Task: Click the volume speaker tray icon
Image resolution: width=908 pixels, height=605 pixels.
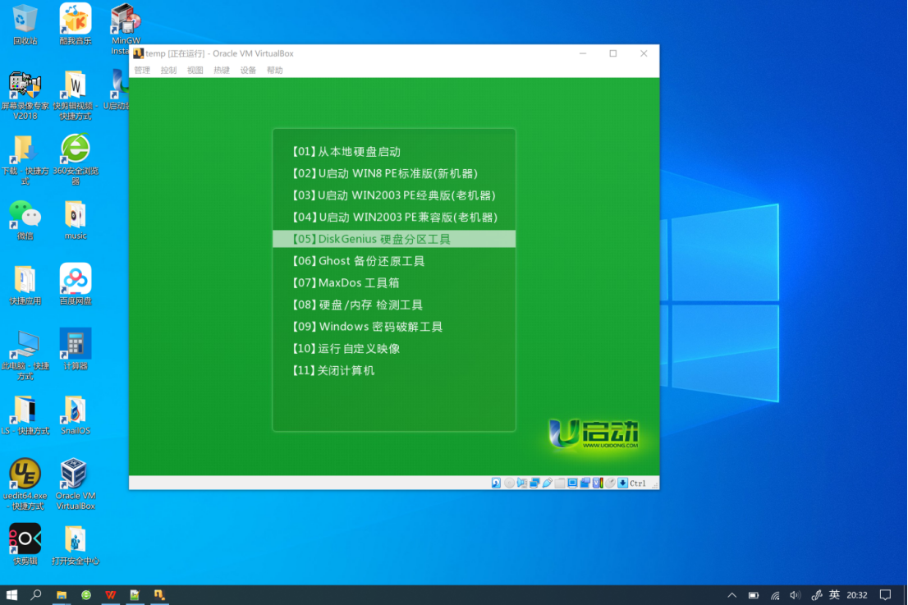Action: [795, 595]
